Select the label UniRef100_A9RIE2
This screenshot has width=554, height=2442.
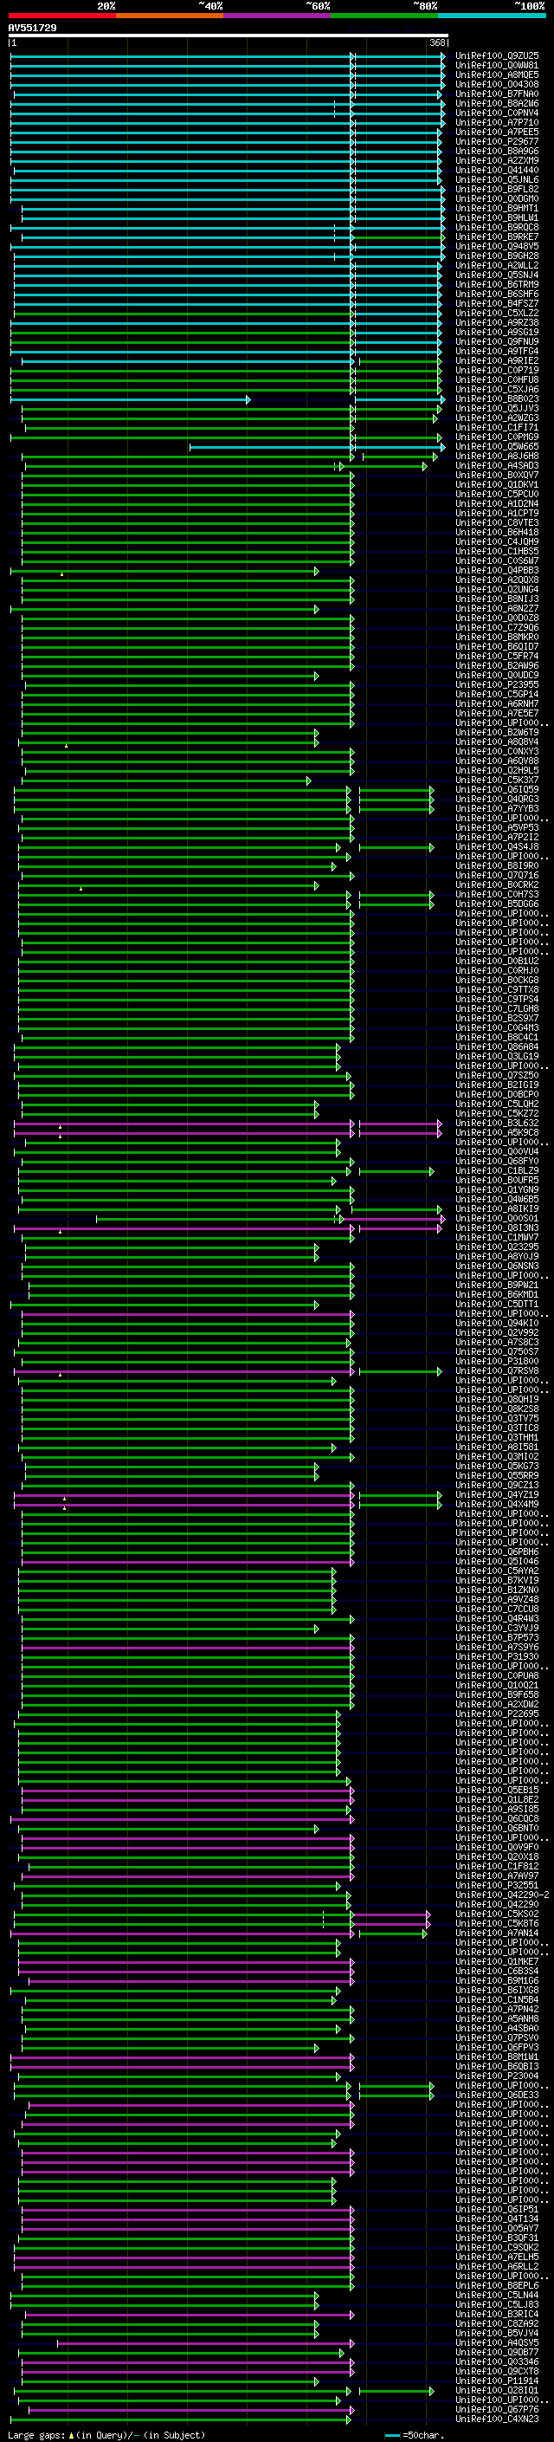coord(497,361)
